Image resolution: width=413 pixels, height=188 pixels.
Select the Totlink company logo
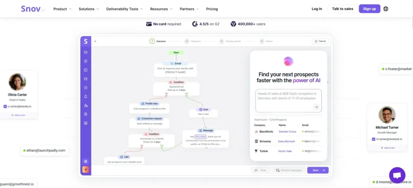256,151
